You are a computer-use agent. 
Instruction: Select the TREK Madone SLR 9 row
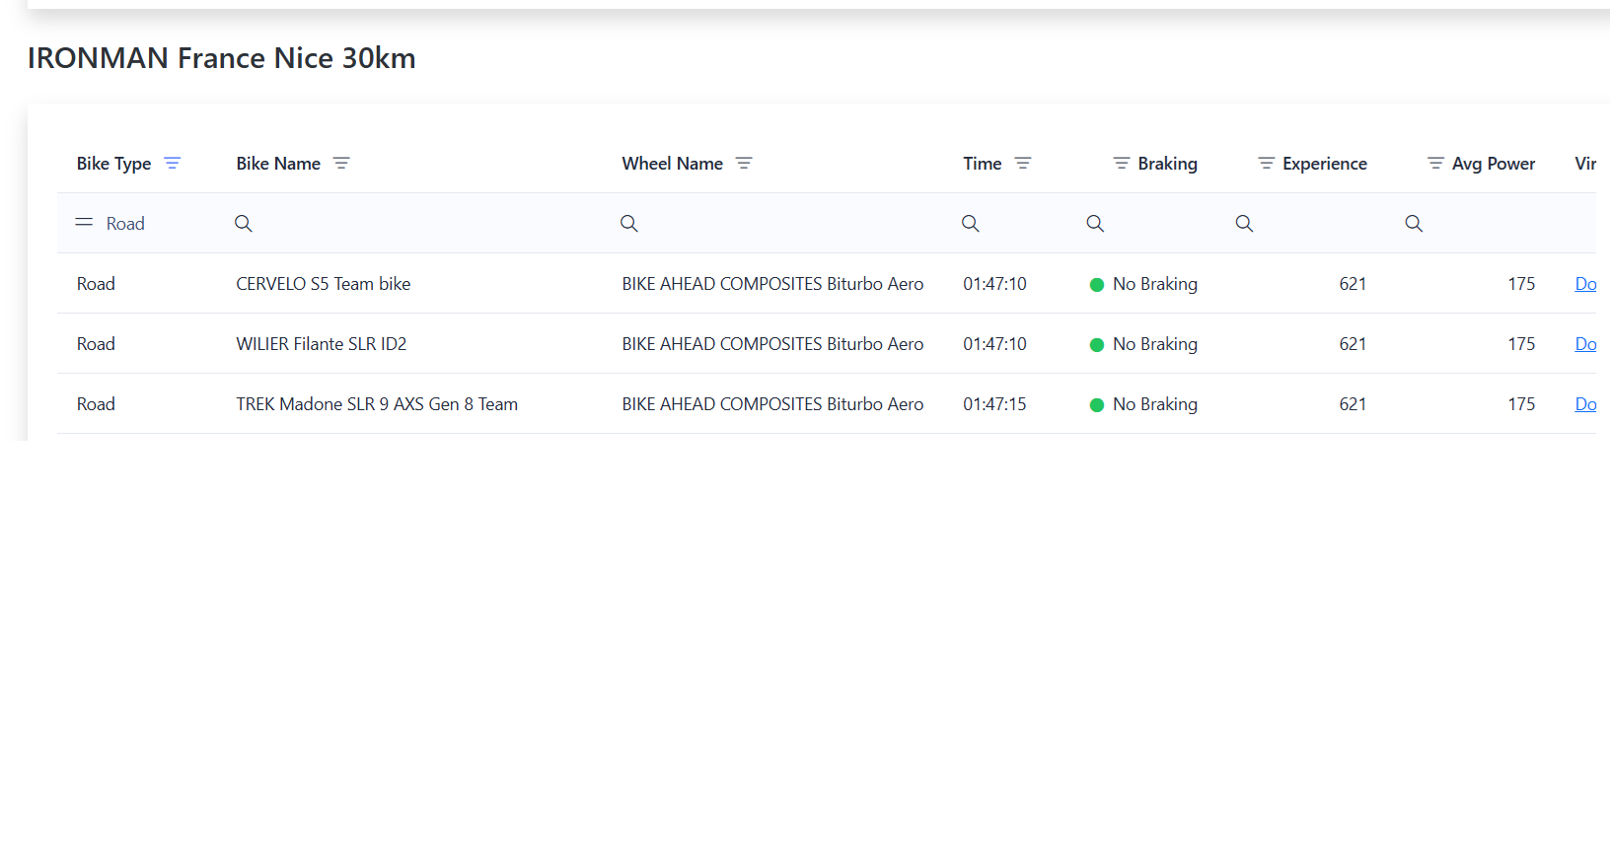click(376, 404)
